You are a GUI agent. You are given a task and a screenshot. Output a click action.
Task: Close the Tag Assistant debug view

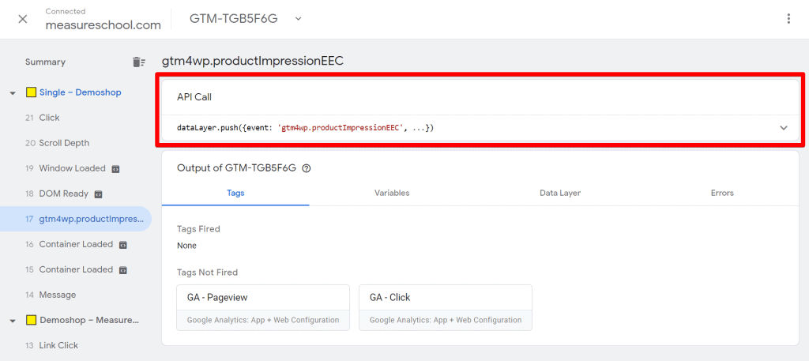tap(23, 19)
